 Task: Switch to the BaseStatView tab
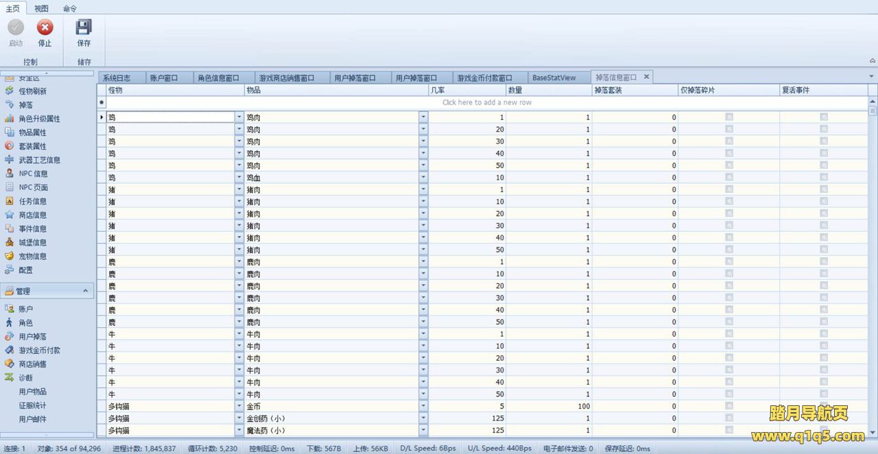554,77
